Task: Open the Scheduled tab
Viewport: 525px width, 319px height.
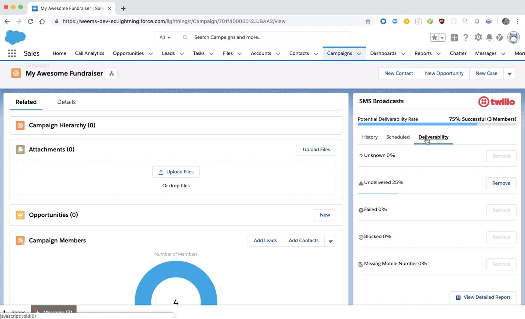Action: [x=397, y=137]
